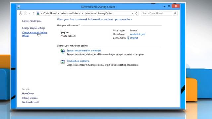
Task: Open the address bar history dropdown
Action: pos(132,13)
